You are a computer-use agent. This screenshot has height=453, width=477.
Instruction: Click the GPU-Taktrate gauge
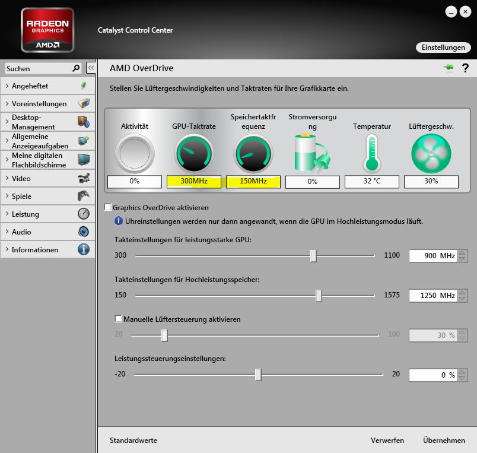(x=194, y=154)
